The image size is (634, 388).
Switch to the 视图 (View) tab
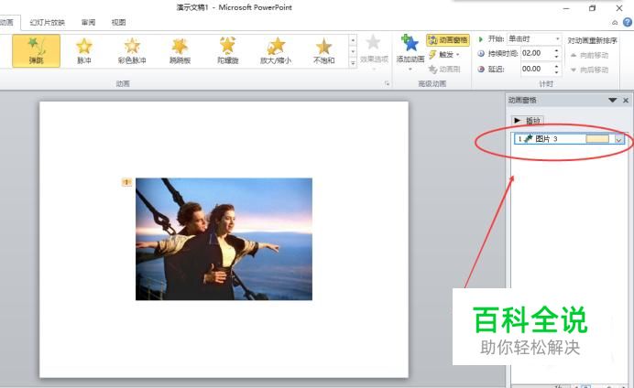[118, 23]
